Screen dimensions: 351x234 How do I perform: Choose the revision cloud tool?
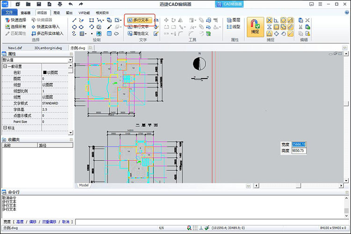pos(117,34)
